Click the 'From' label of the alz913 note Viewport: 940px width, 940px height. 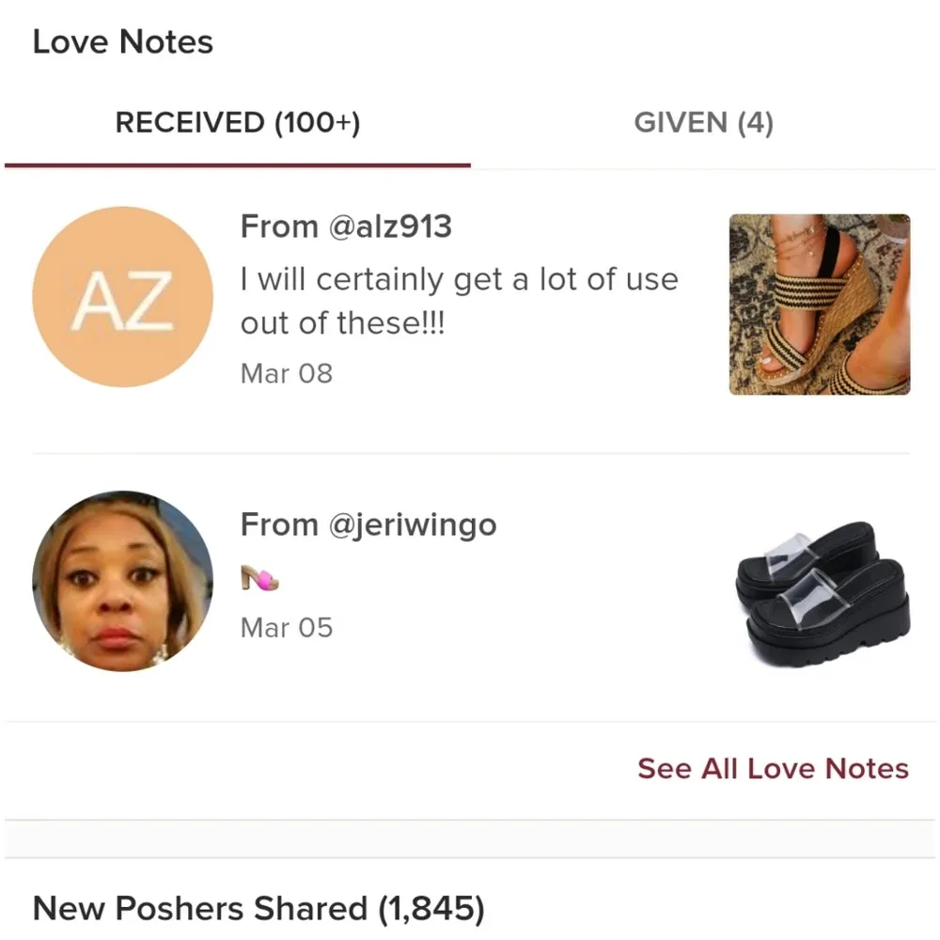click(x=279, y=227)
